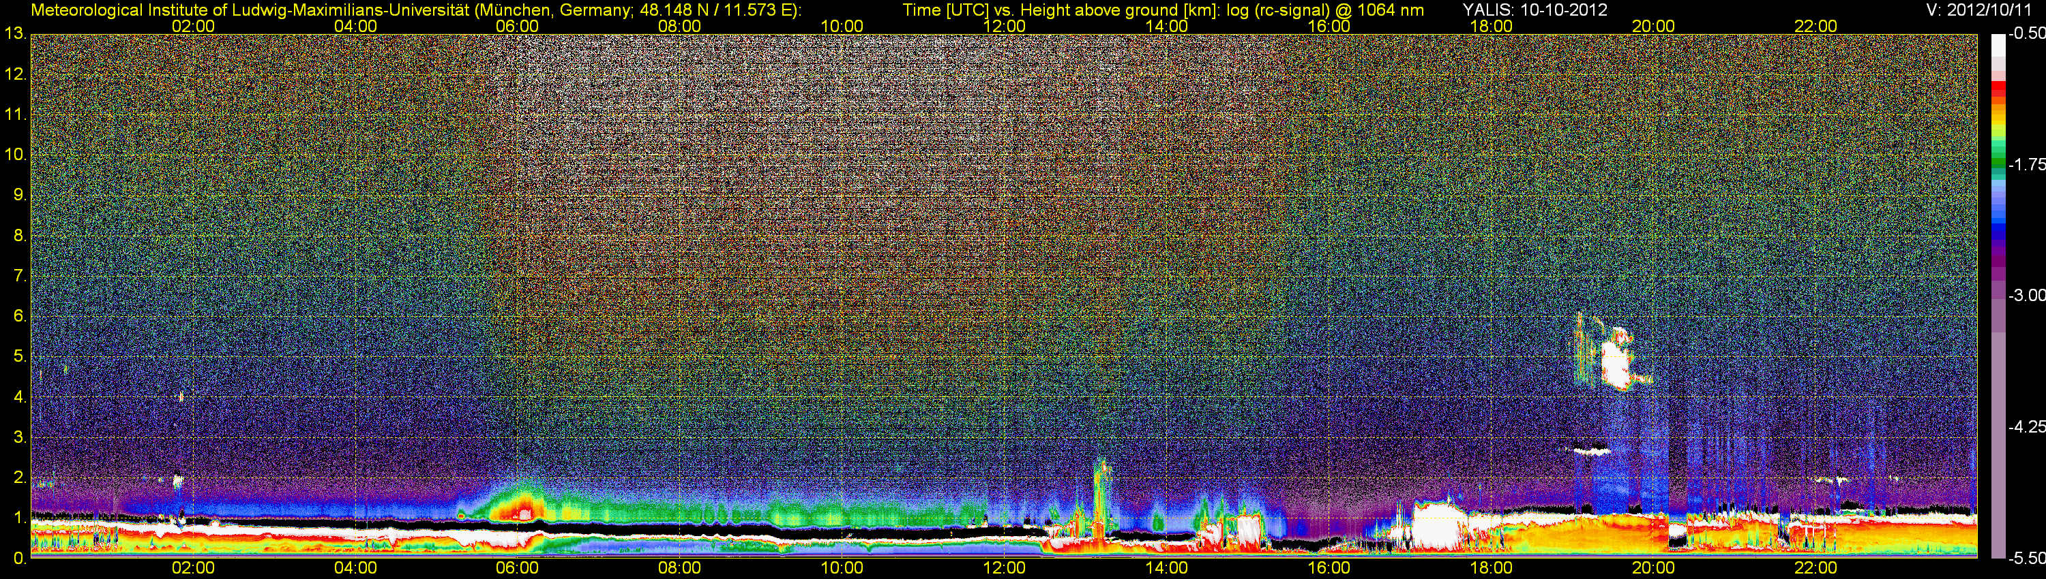Click the '3.' height axis label
Image resolution: width=2046 pixels, height=579 pixels.
click(19, 438)
